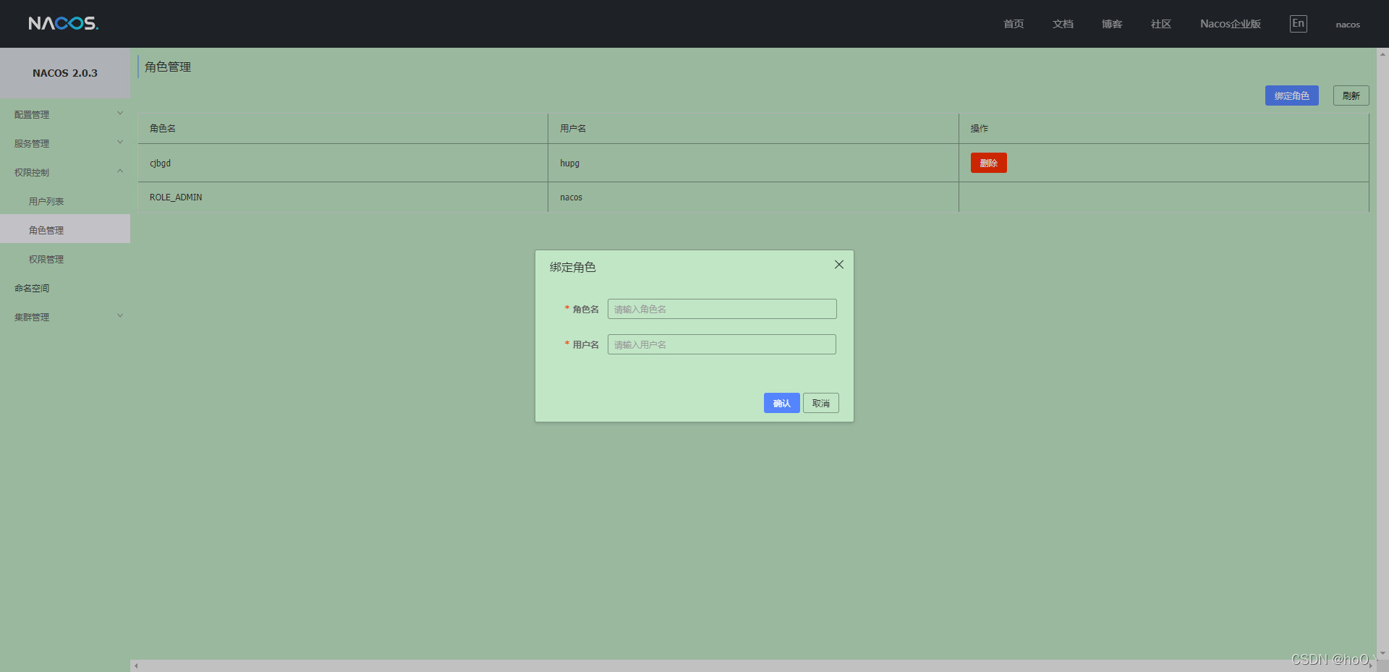Click the 角色名 column header
The height and width of the screenshot is (672, 1389).
[343, 128]
